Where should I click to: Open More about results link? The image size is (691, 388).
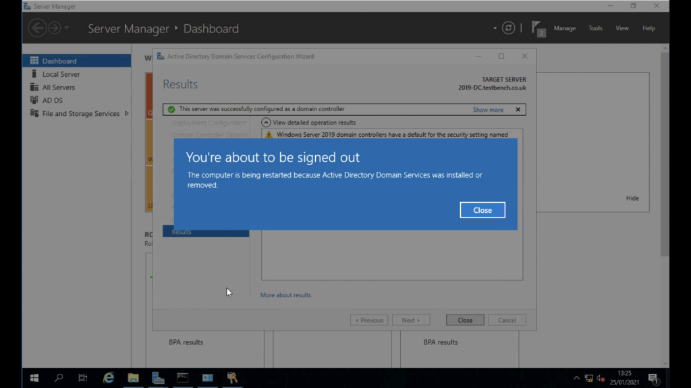pyautogui.click(x=285, y=295)
